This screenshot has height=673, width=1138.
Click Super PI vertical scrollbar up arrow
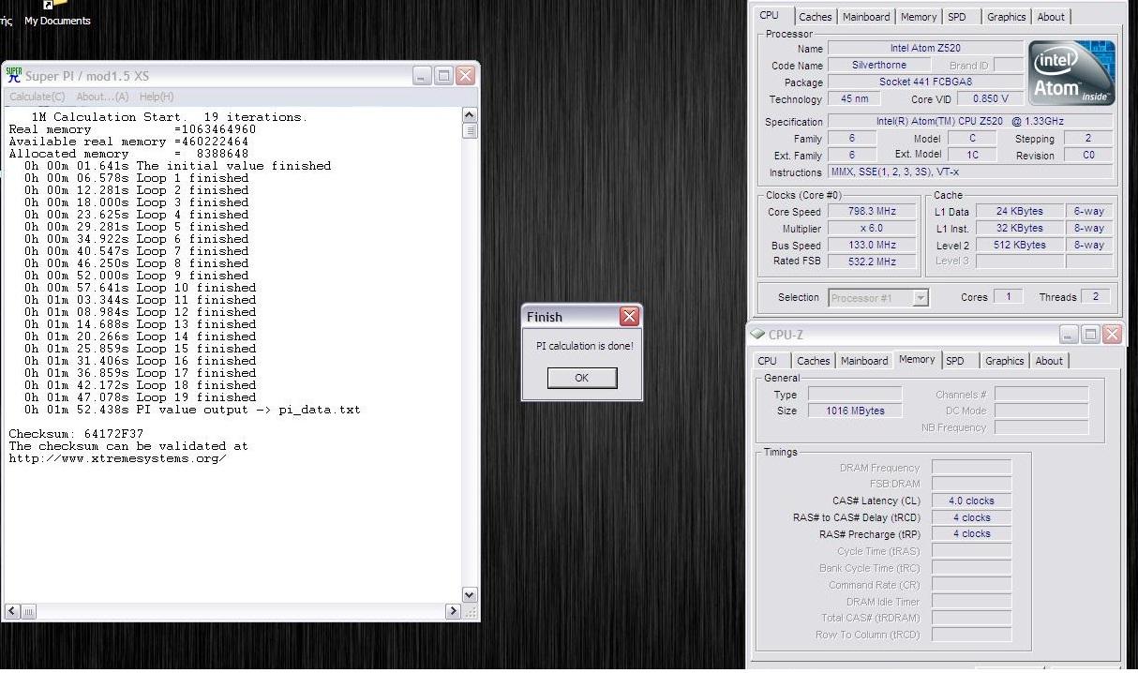pos(470,115)
